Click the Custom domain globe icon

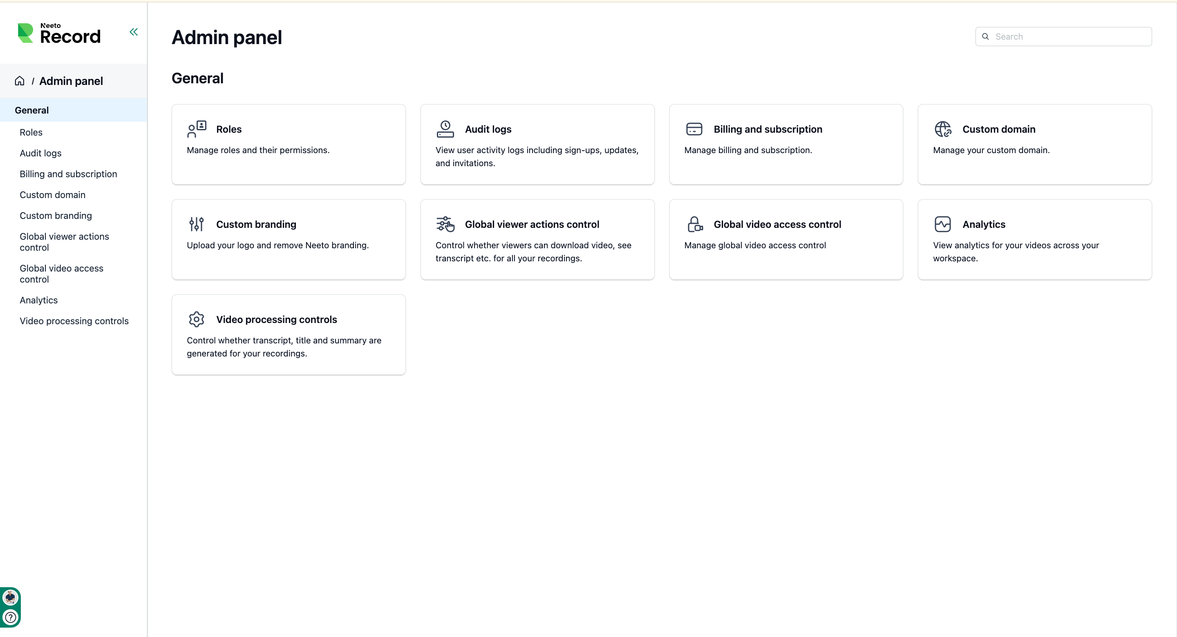[x=942, y=129]
